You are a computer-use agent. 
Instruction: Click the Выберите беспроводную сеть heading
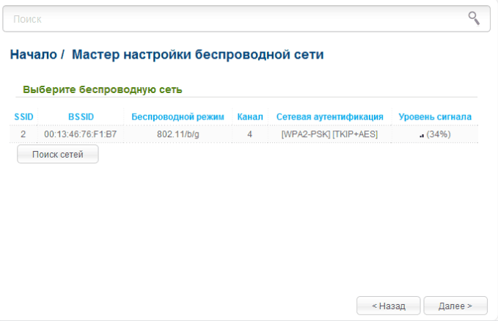(102, 89)
